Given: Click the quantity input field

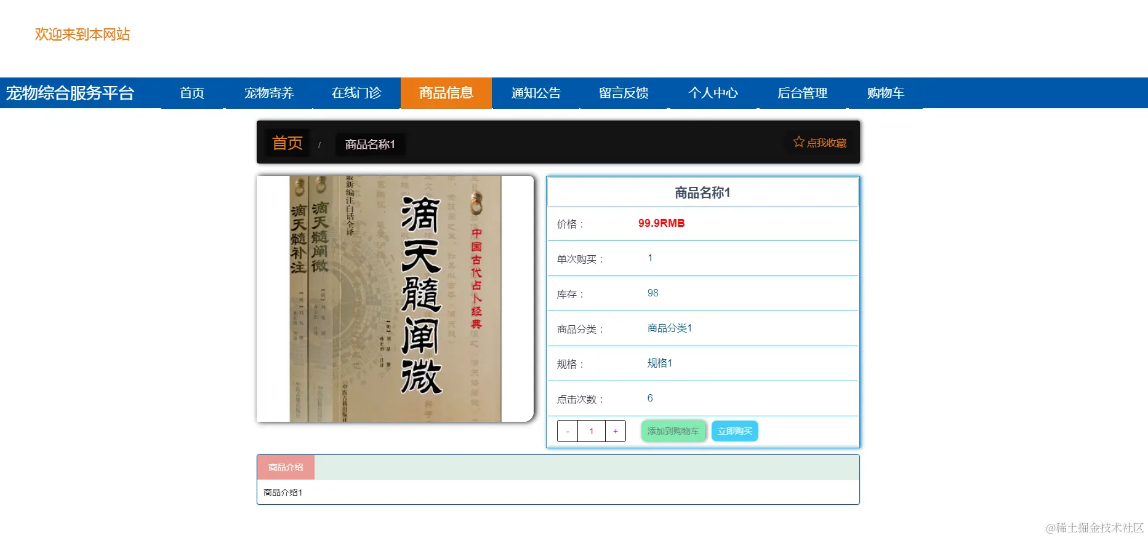Looking at the screenshot, I should [592, 431].
